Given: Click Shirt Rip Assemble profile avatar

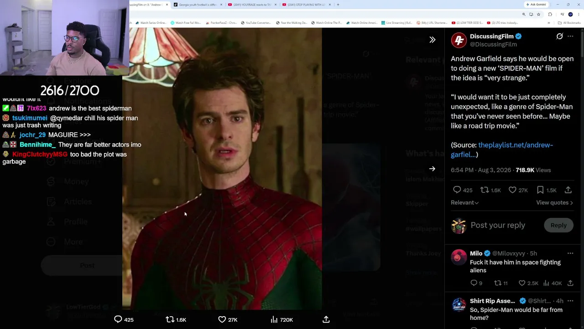Looking at the screenshot, I should tap(459, 305).
